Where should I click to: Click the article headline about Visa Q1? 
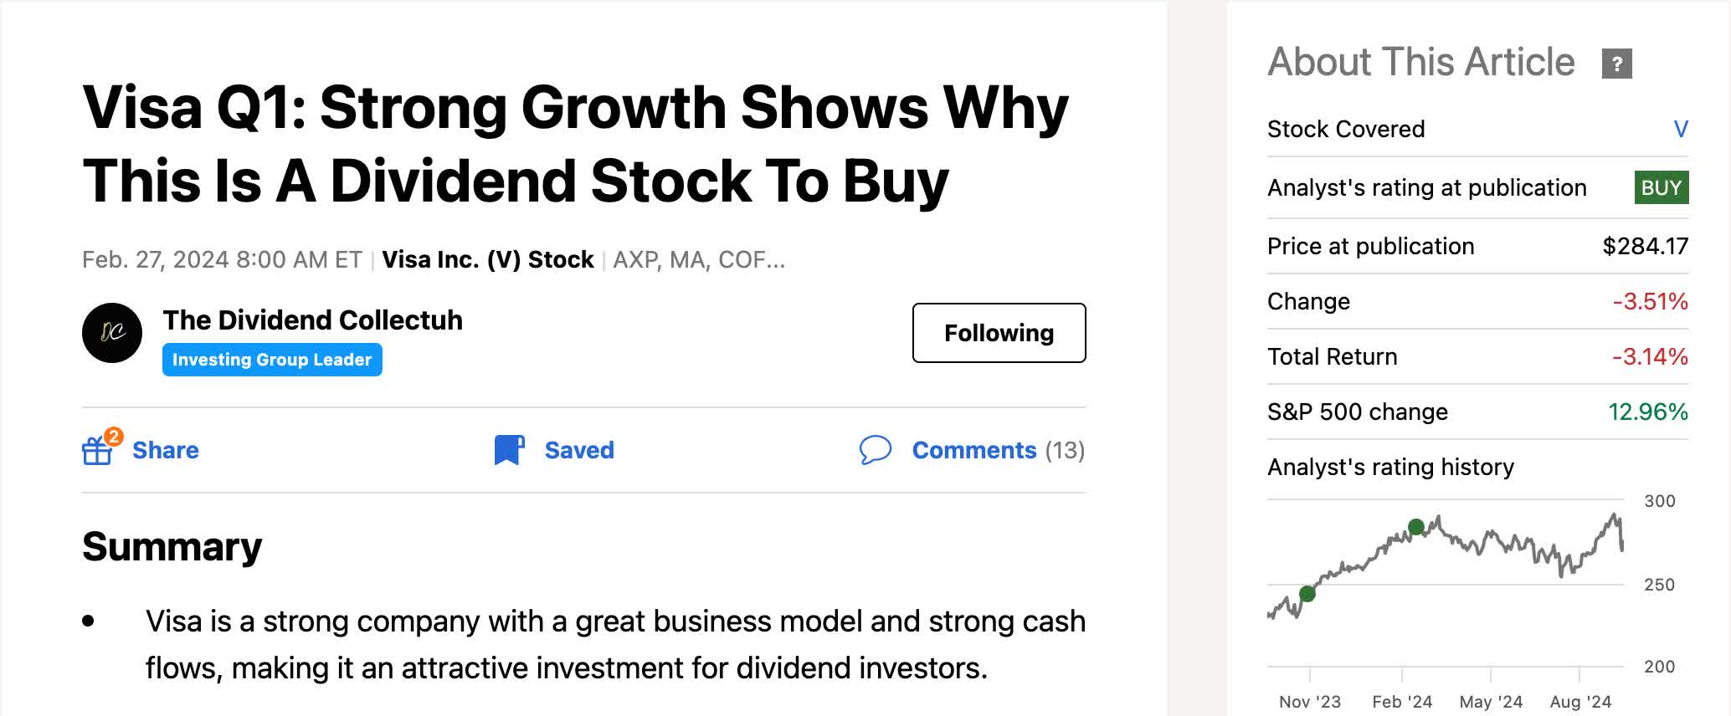(x=575, y=144)
